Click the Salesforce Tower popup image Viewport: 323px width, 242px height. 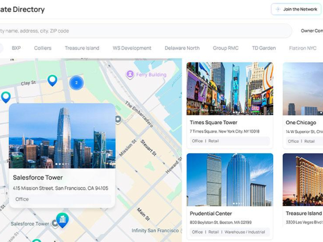tap(62, 136)
